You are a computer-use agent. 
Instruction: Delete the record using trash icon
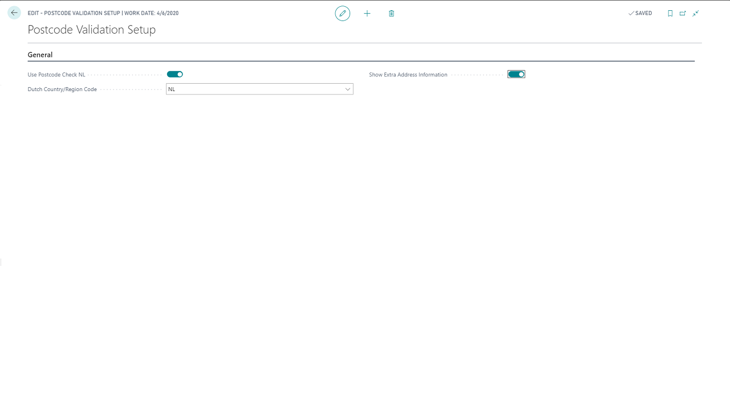click(x=391, y=13)
